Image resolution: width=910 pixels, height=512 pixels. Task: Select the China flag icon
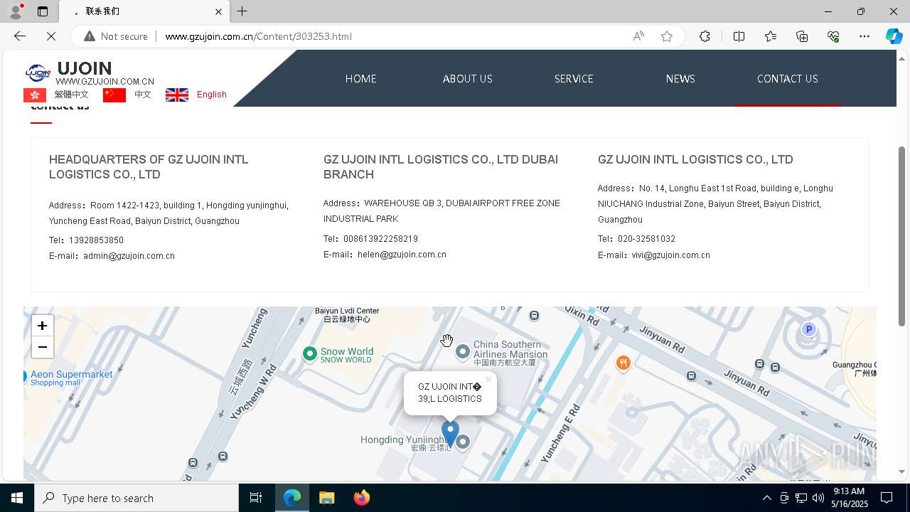pyautogui.click(x=114, y=95)
